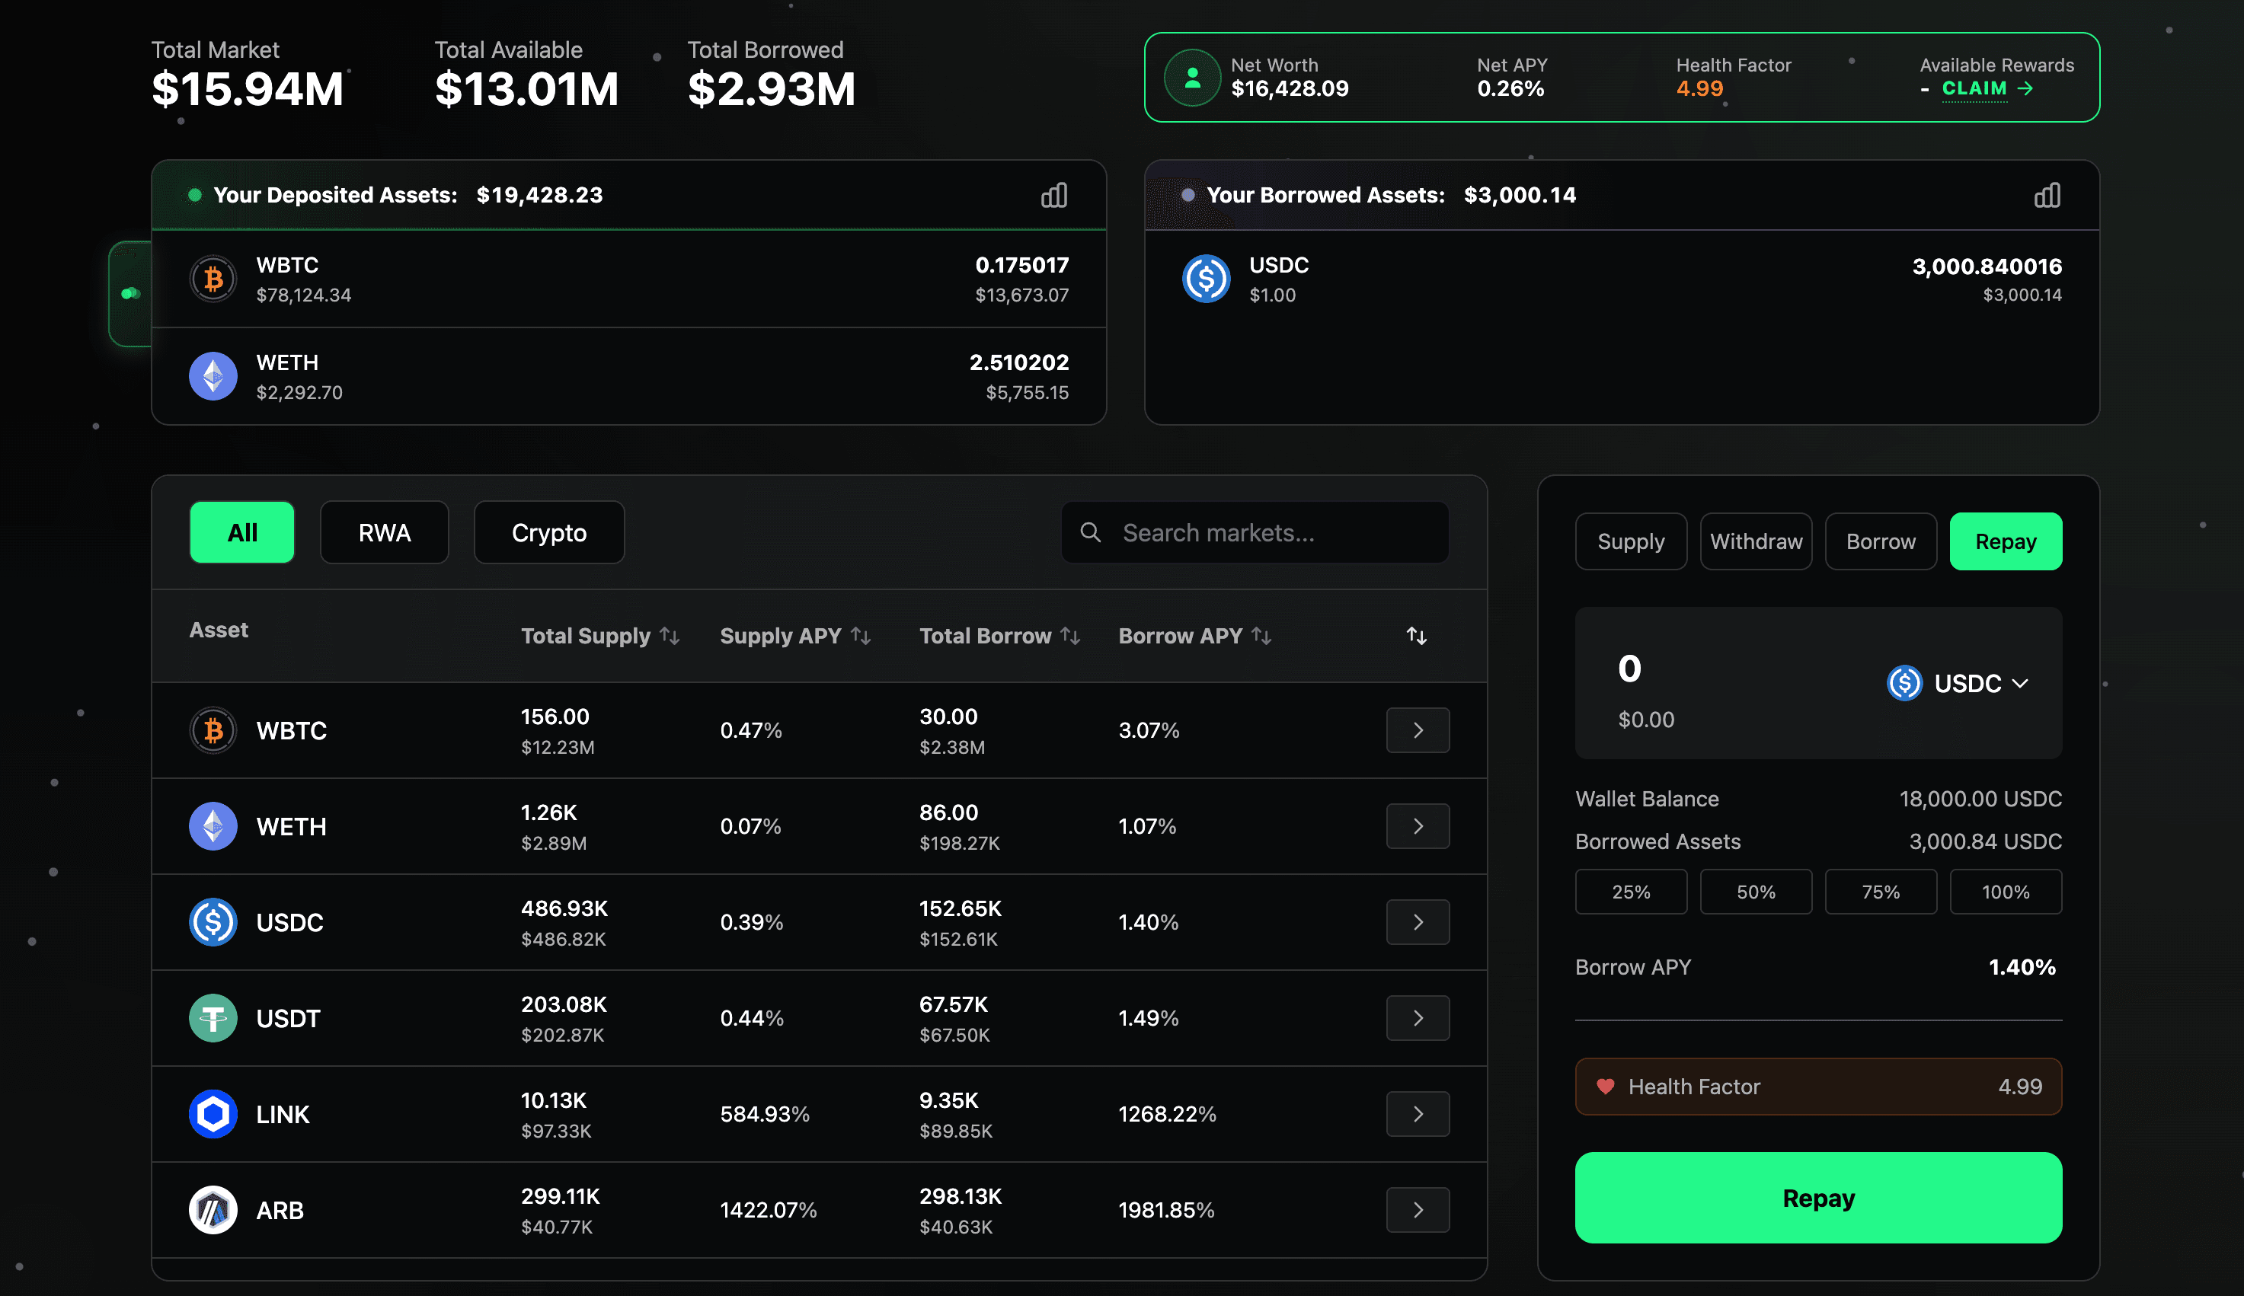Switch to the RWA markets tab
The height and width of the screenshot is (1296, 2244).
click(x=384, y=532)
